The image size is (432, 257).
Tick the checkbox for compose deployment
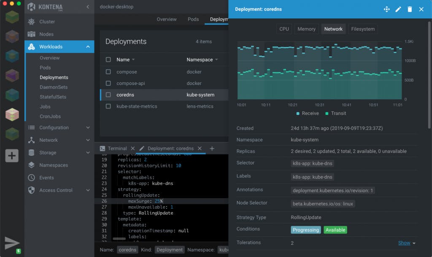[108, 72]
